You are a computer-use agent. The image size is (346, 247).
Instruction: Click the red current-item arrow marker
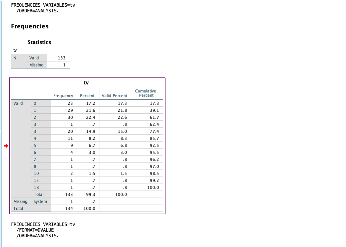[5, 145]
